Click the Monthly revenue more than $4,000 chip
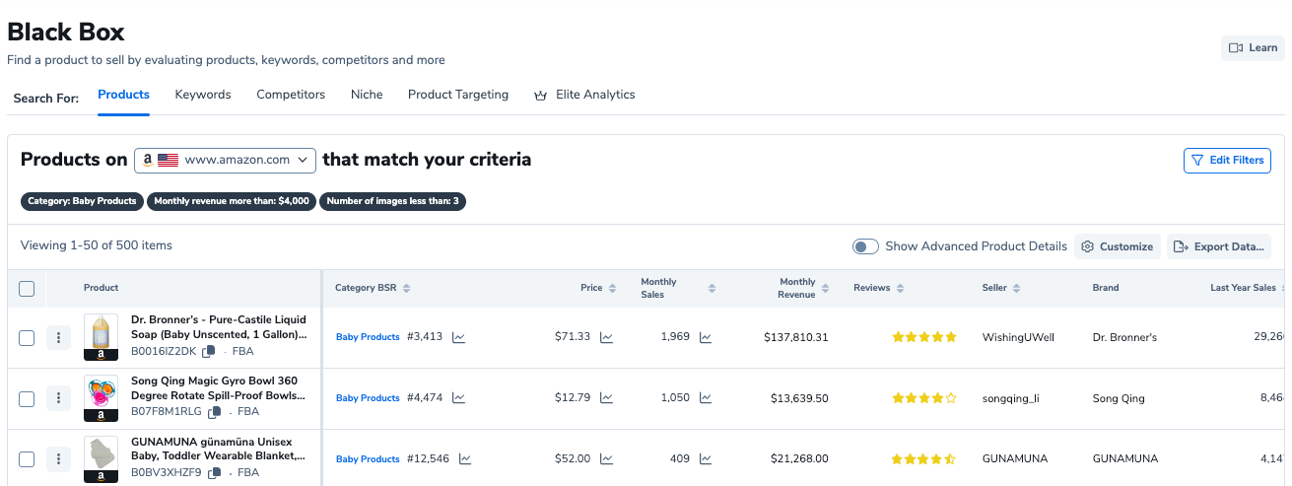Viewport: 1292px width, 486px height. point(231,201)
